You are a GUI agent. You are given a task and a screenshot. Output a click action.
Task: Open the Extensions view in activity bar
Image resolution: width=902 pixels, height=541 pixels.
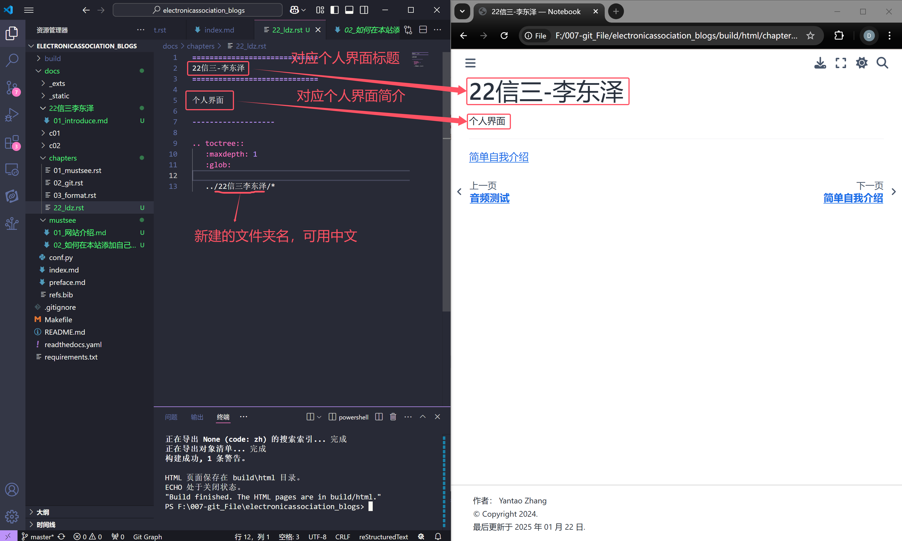(12, 142)
